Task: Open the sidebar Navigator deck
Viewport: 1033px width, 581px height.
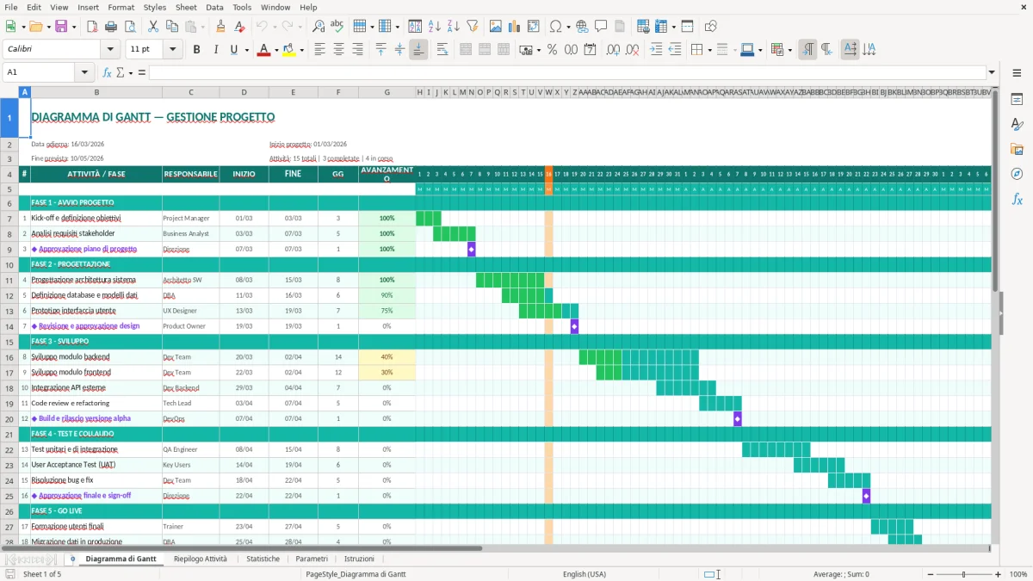Action: pyautogui.click(x=1017, y=174)
